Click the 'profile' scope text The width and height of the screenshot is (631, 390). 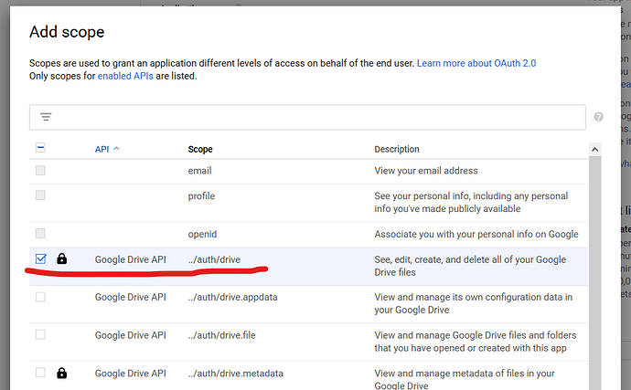coord(201,195)
